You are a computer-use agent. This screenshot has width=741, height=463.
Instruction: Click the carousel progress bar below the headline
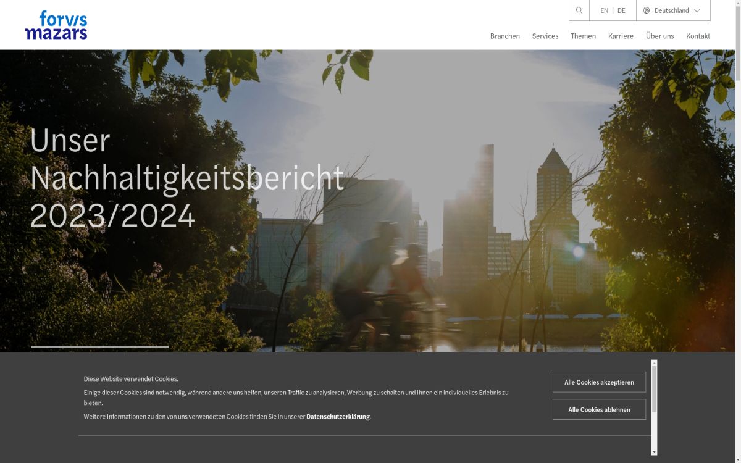tap(100, 346)
